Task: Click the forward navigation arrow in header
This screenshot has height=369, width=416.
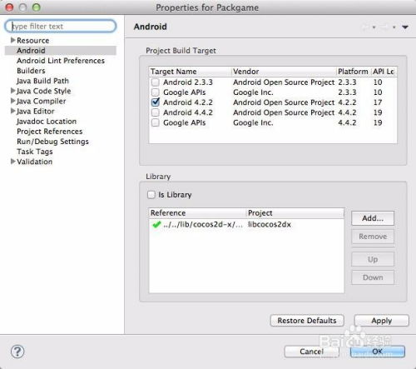Action: click(x=385, y=27)
